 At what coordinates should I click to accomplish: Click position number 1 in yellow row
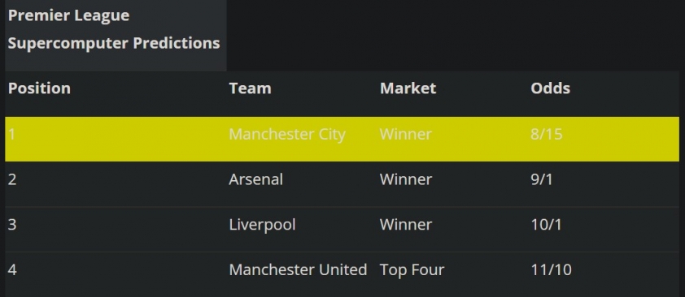tap(11, 134)
